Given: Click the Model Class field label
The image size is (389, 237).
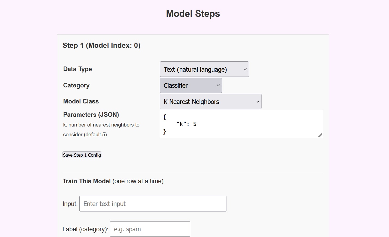Looking at the screenshot, I should coord(81,102).
